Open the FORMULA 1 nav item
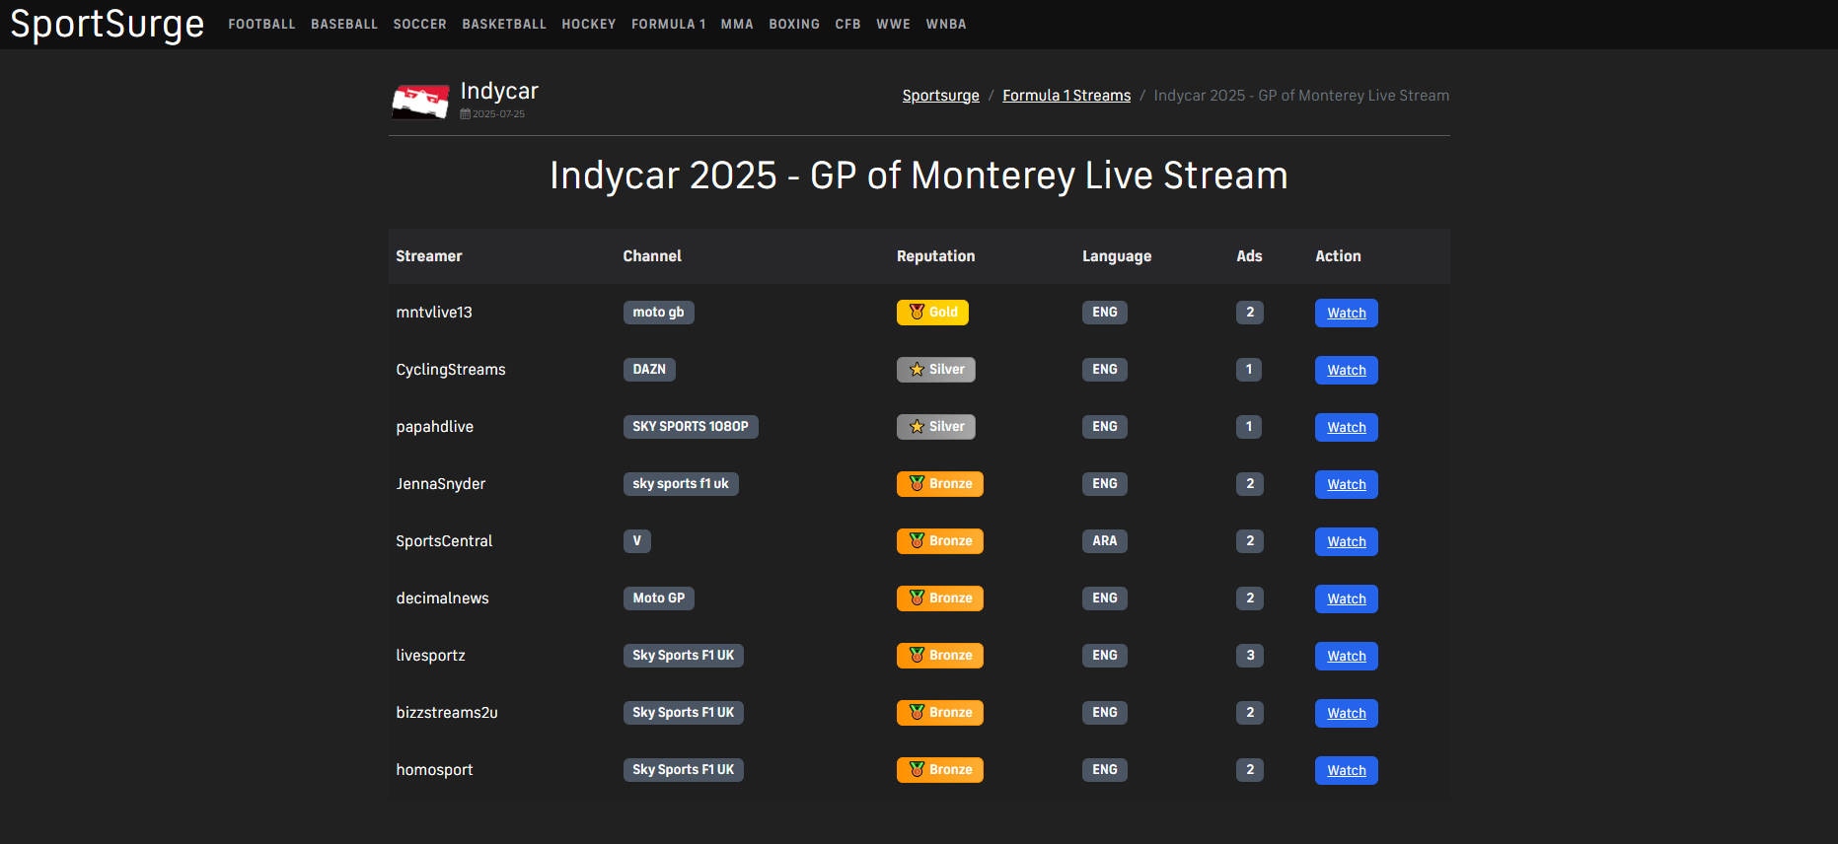The width and height of the screenshot is (1838, 844). pyautogui.click(x=669, y=24)
